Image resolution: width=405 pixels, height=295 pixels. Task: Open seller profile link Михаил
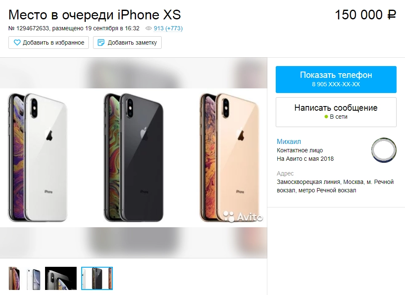(289, 141)
